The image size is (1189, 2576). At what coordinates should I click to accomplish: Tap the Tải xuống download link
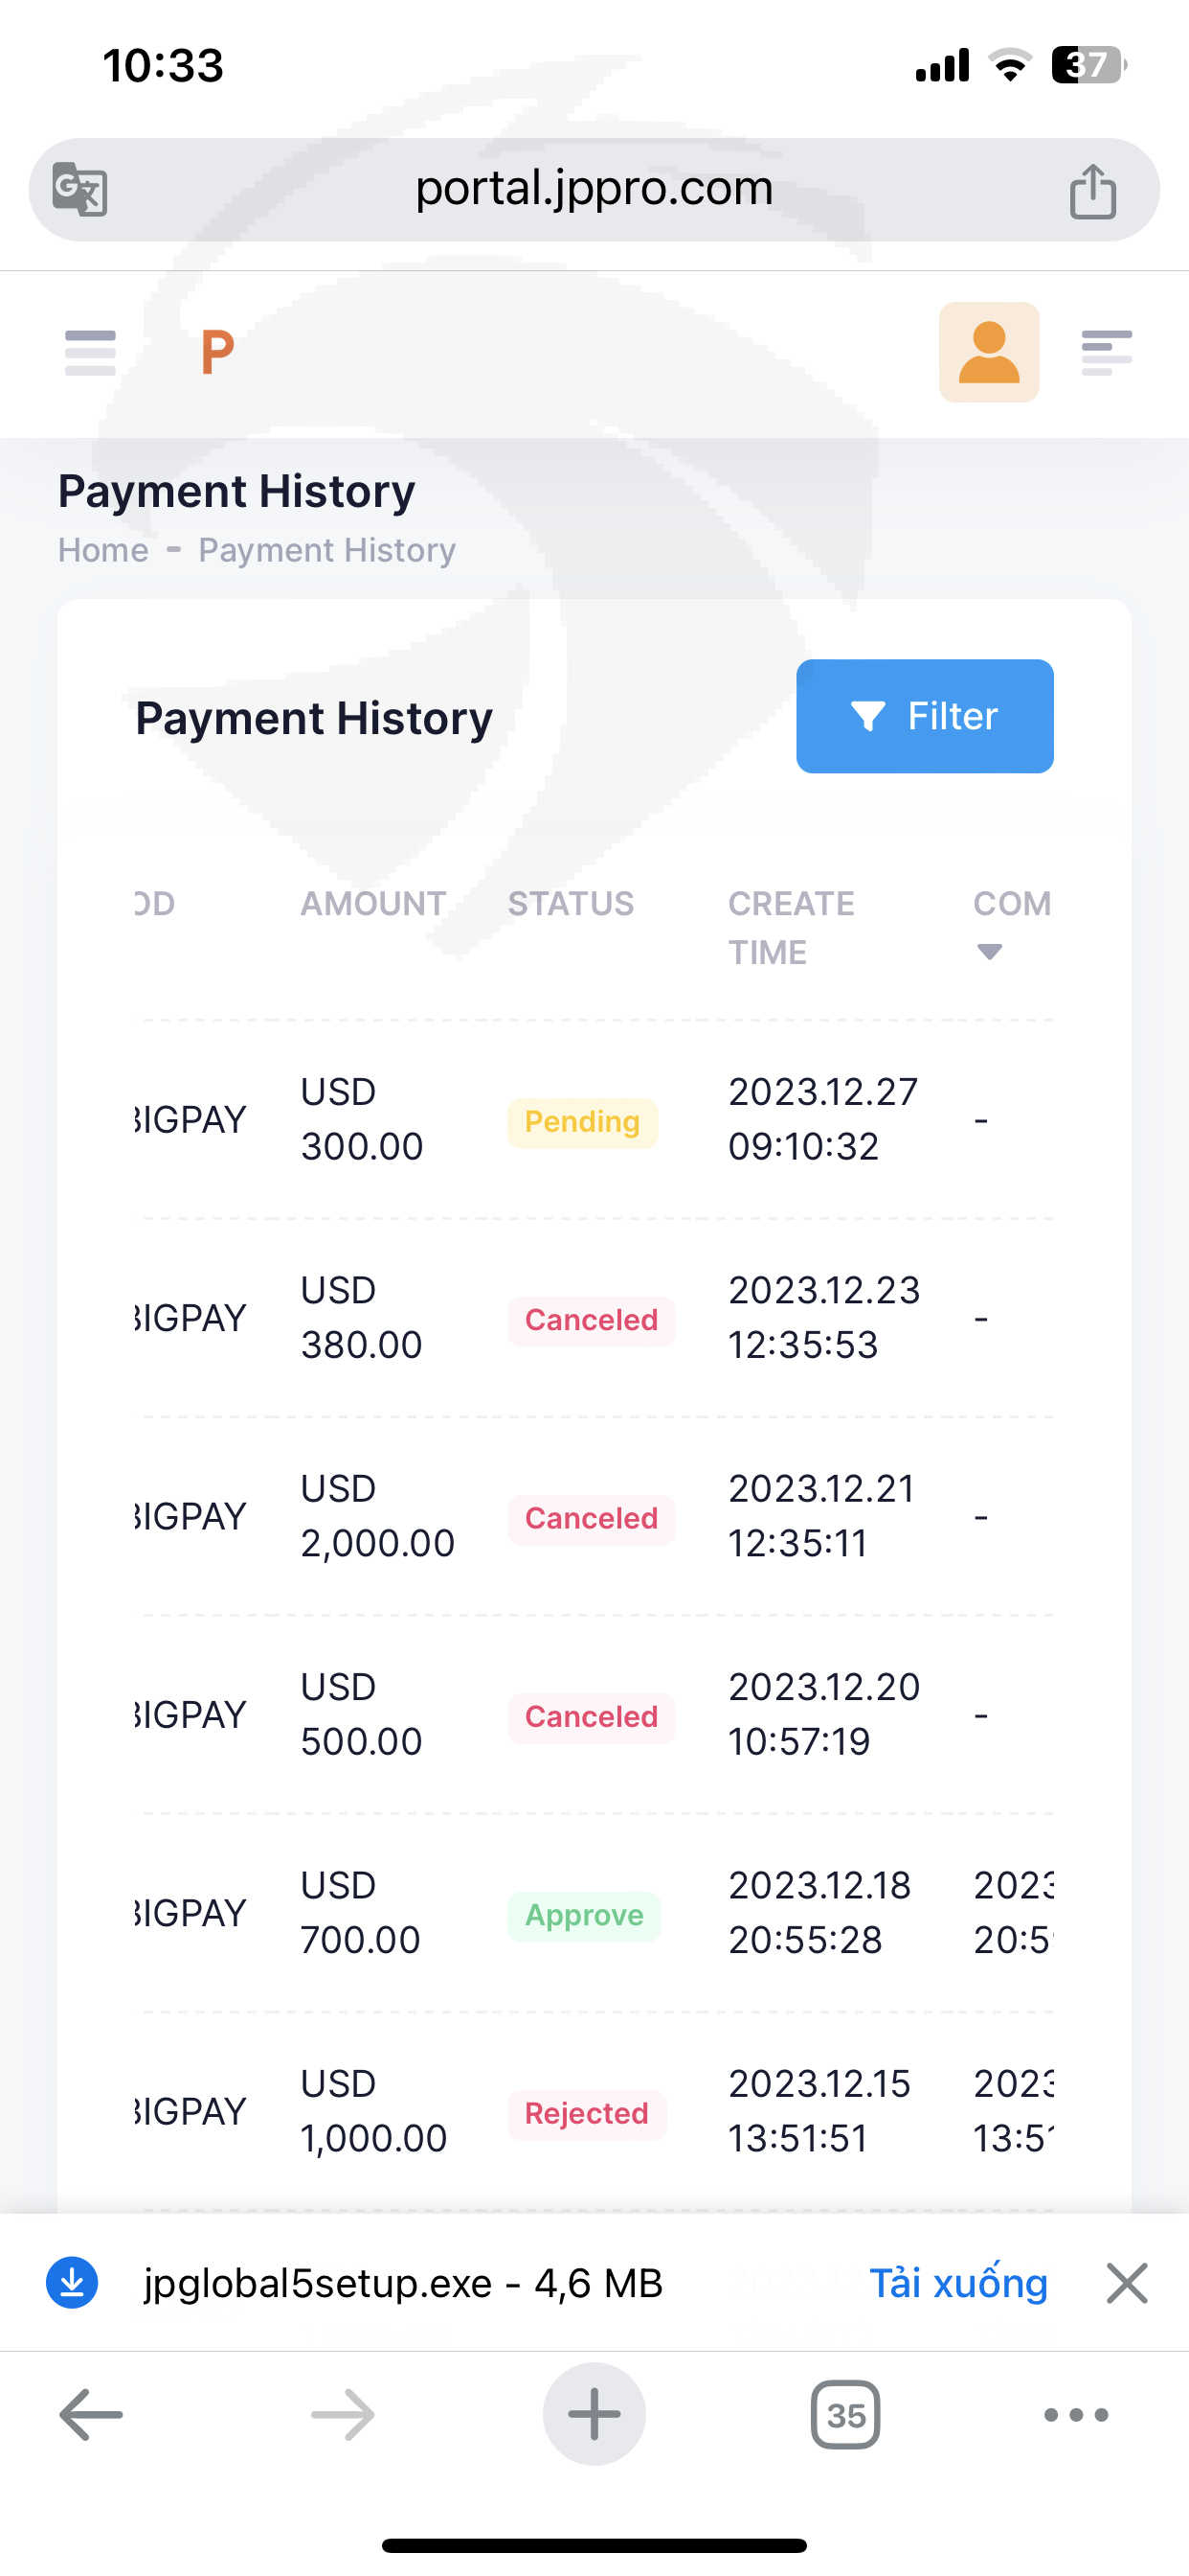click(958, 2283)
